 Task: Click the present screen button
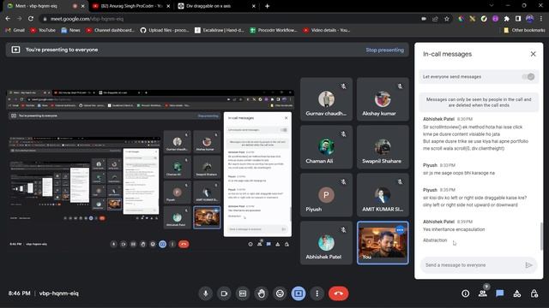[x=299, y=293]
